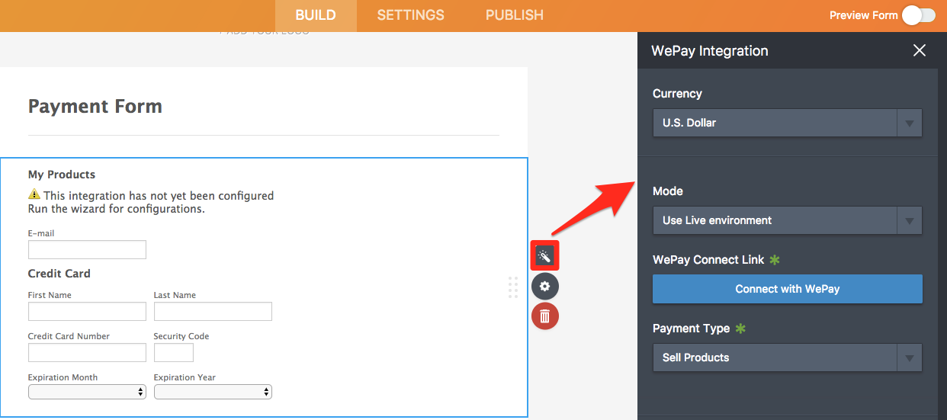
Task: Grab the drag handle beside payment field
Action: [513, 287]
